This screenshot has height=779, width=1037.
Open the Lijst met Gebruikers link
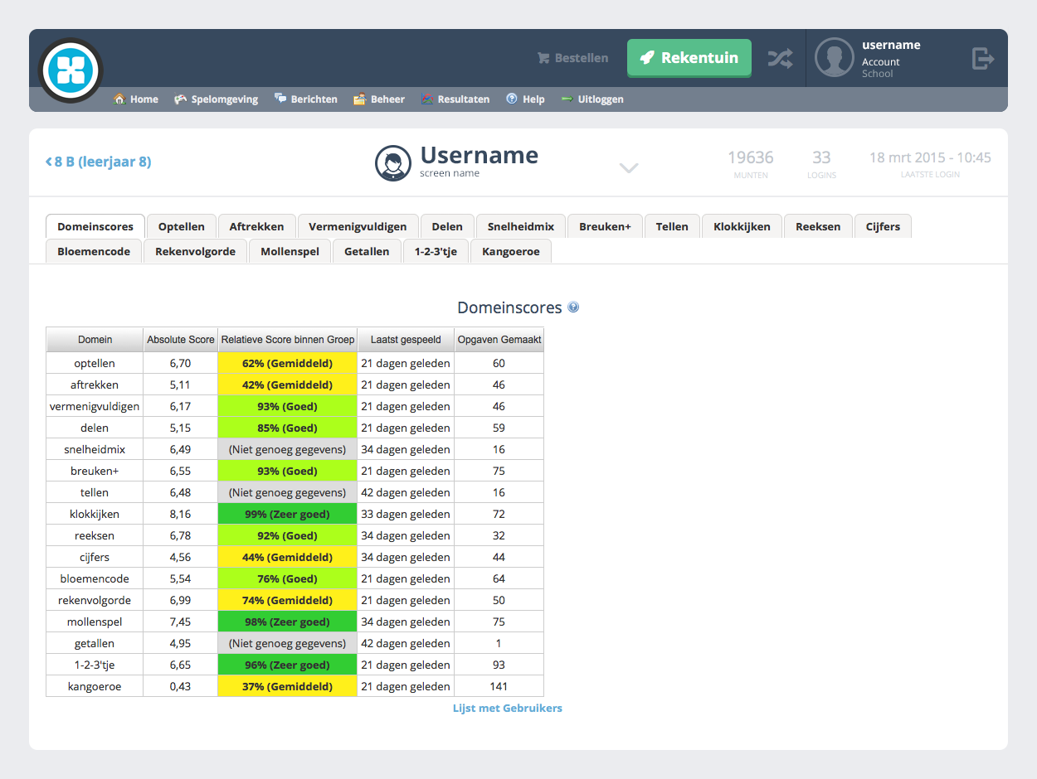click(508, 708)
